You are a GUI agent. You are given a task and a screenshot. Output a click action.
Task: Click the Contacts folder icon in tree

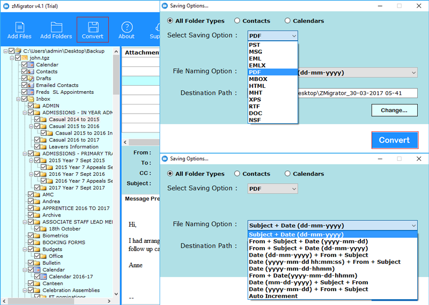31,72
